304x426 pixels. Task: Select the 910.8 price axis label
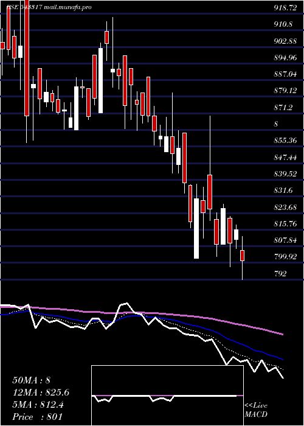pos(283,24)
